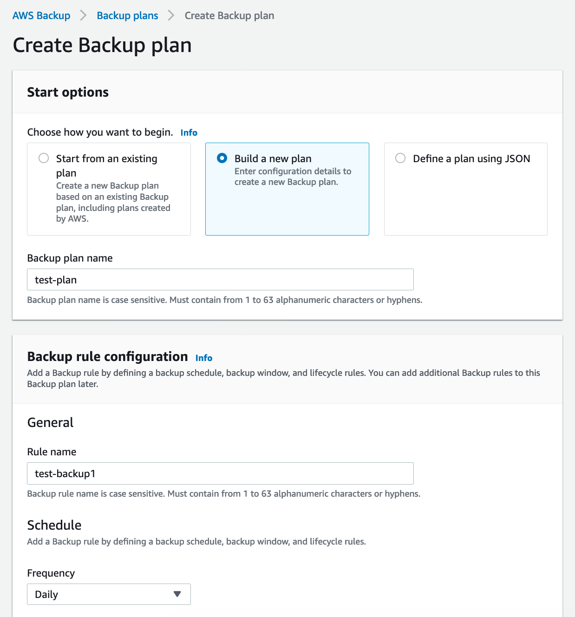575x617 pixels.
Task: Open Info next to Choose how to begin
Action: 189,133
